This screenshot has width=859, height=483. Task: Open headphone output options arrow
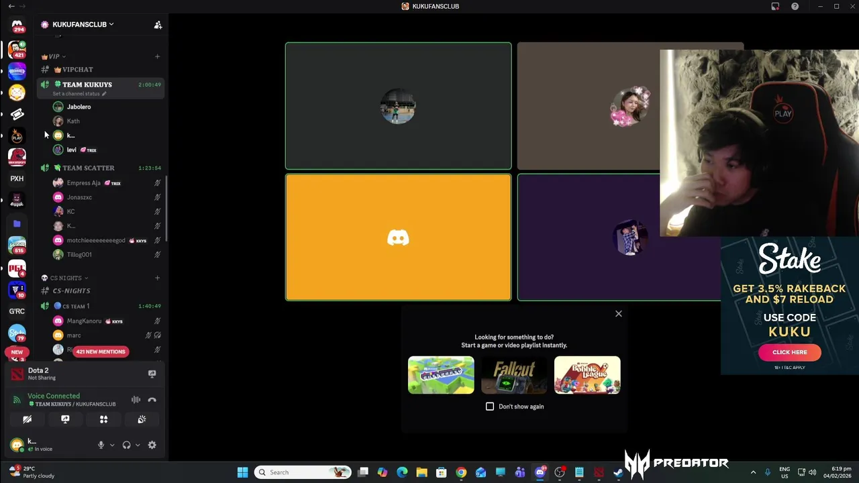tap(138, 445)
